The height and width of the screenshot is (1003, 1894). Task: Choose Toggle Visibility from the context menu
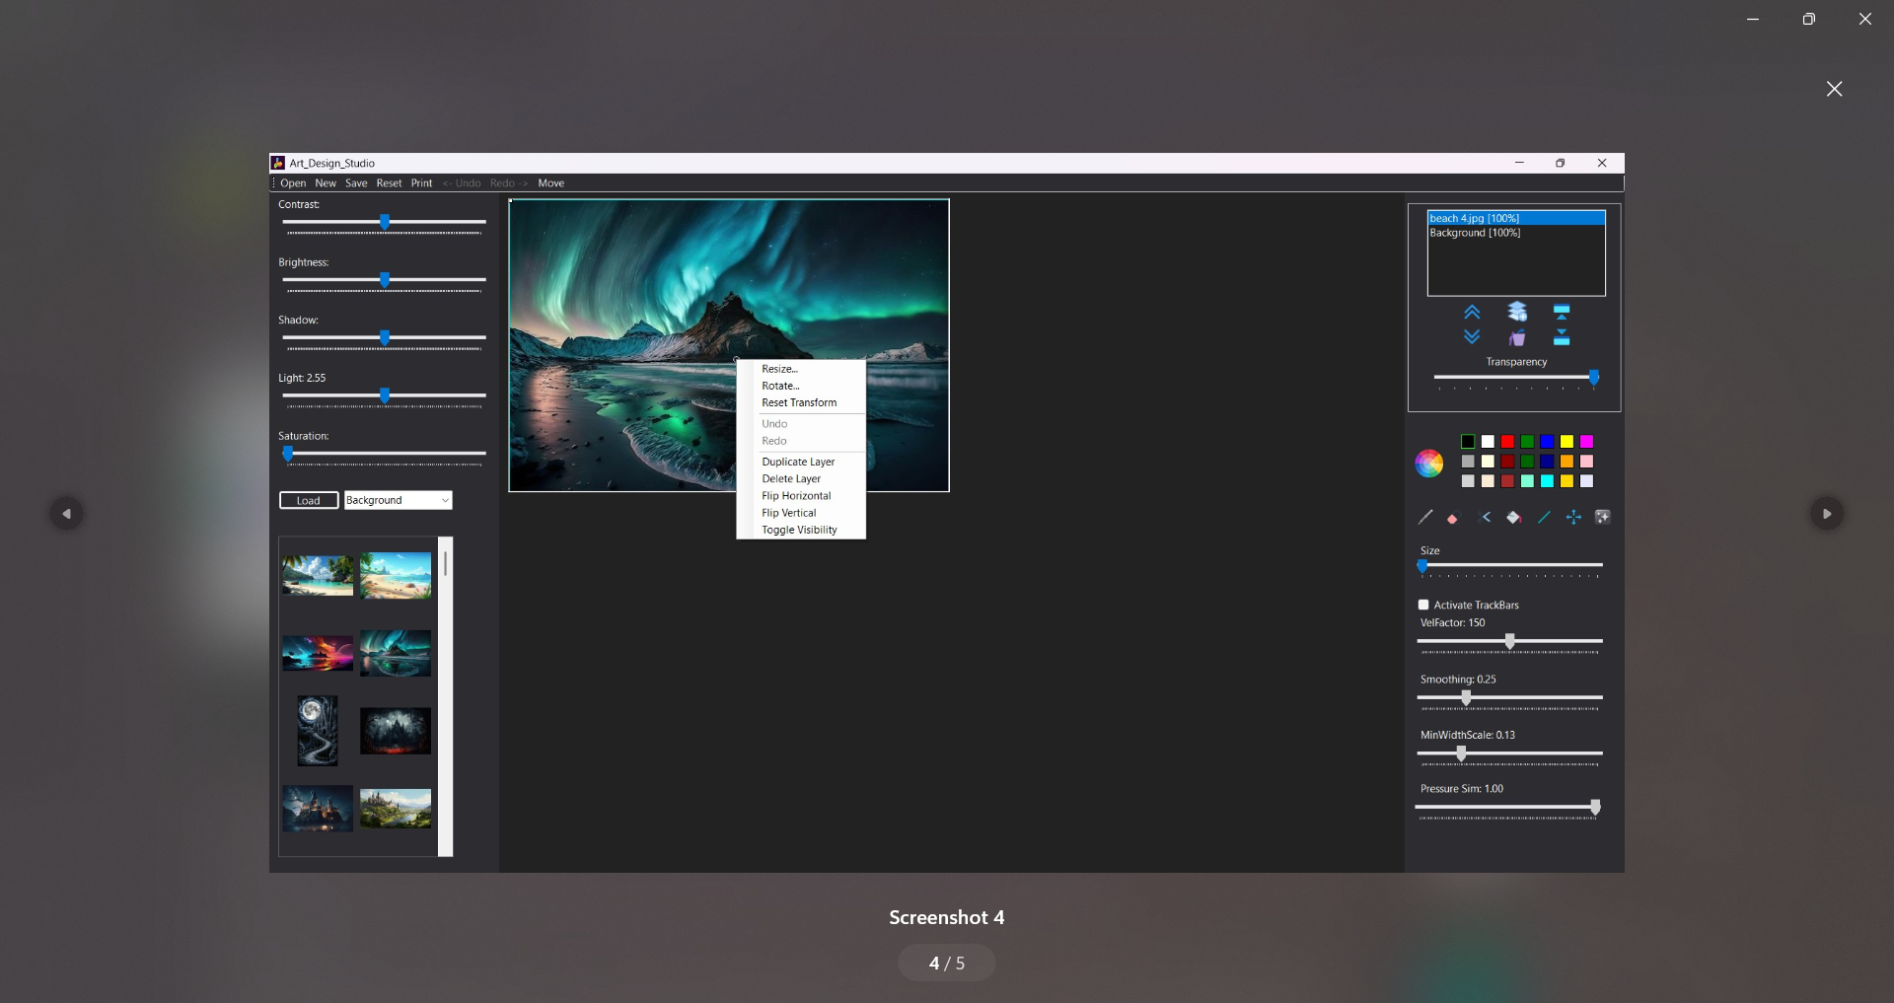point(801,530)
